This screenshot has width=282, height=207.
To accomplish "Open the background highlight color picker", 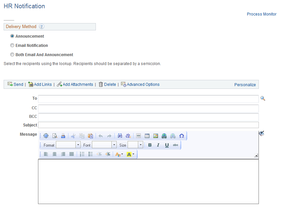I will (x=131, y=154).
